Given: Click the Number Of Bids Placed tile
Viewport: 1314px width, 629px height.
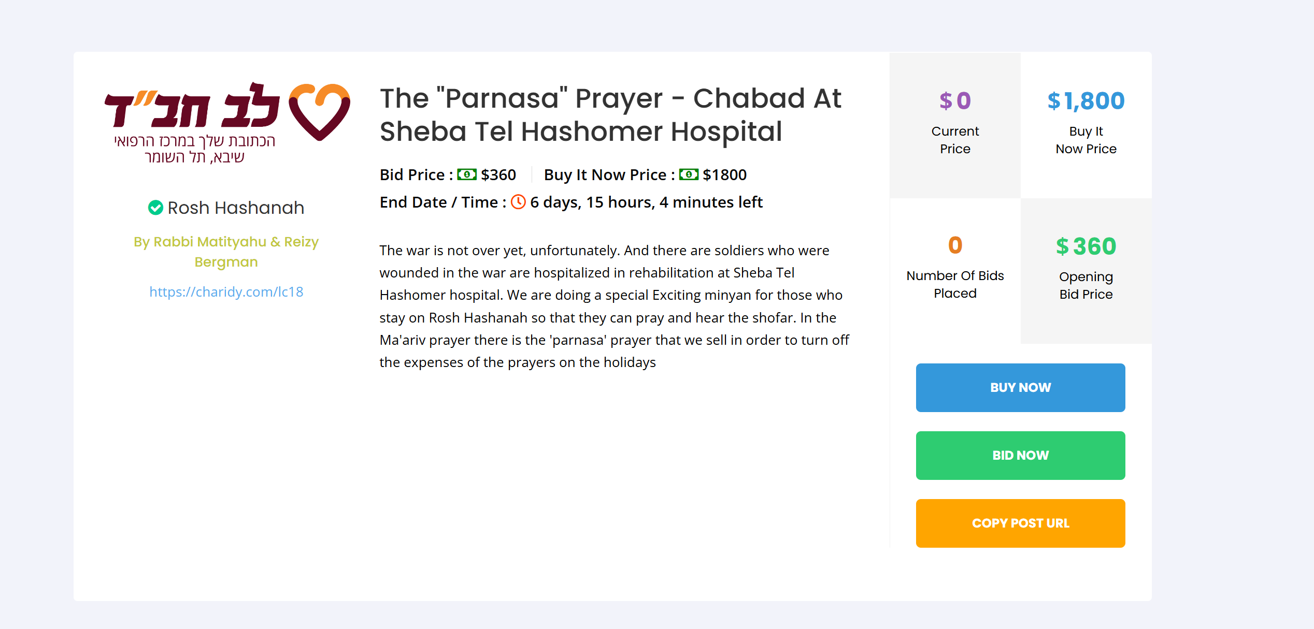Looking at the screenshot, I should 955,270.
